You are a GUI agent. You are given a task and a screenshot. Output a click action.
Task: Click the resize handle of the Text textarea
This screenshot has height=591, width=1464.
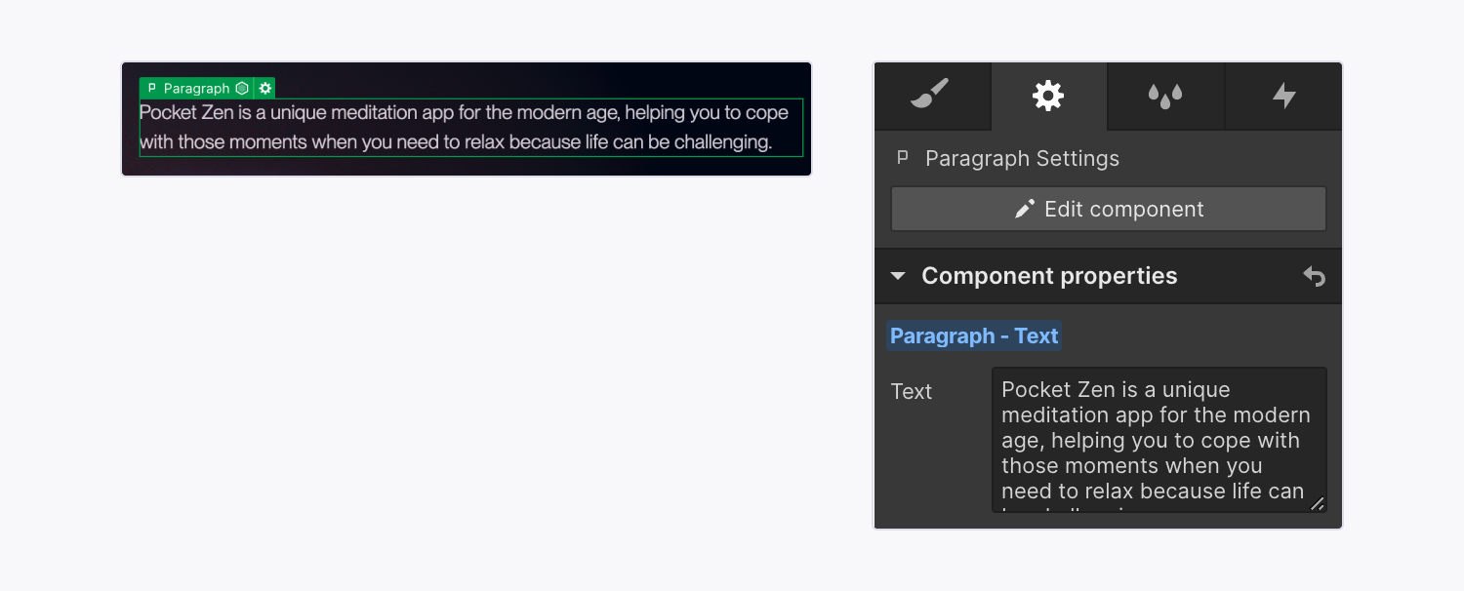(1319, 504)
